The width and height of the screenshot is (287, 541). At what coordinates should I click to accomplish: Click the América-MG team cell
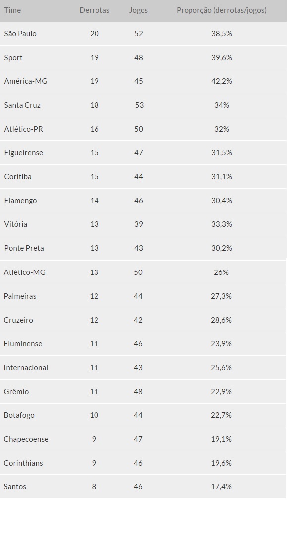26,81
